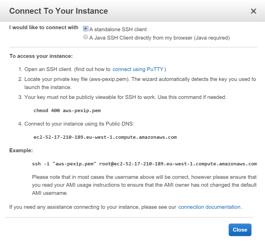
Task: Close dialog using the X icon
Action: [x=253, y=11]
